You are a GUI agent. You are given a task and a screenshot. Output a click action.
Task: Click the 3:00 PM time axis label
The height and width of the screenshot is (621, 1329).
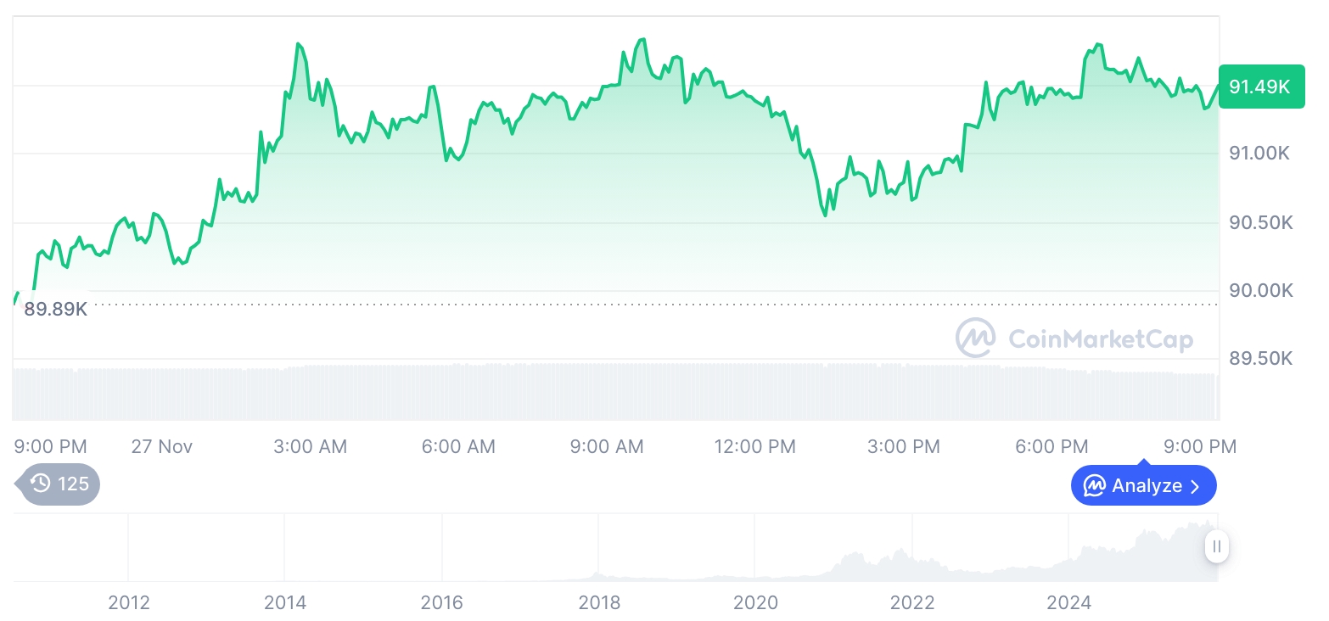tap(904, 446)
